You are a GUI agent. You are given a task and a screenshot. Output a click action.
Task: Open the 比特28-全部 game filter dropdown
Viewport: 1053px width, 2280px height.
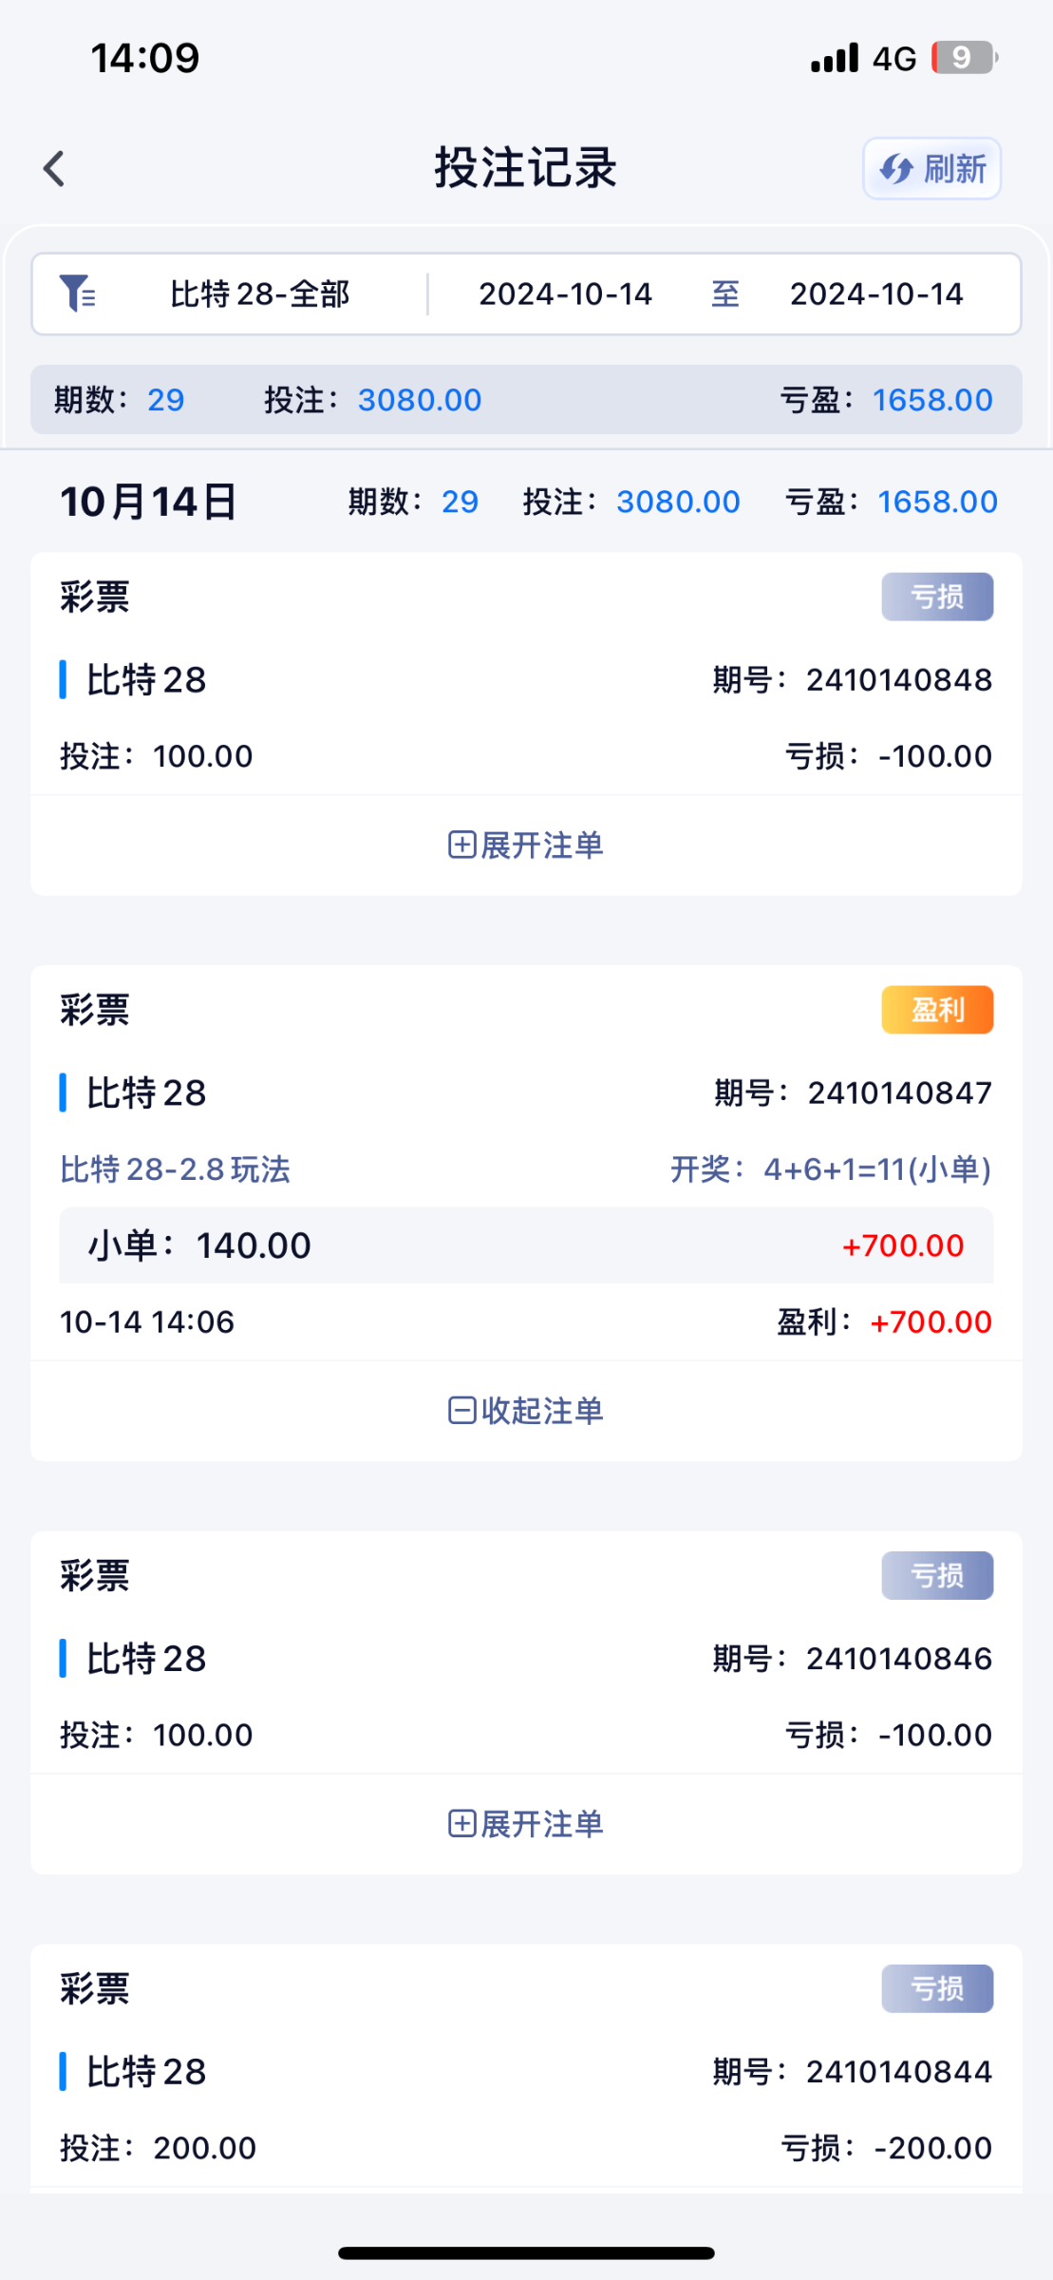click(x=259, y=294)
